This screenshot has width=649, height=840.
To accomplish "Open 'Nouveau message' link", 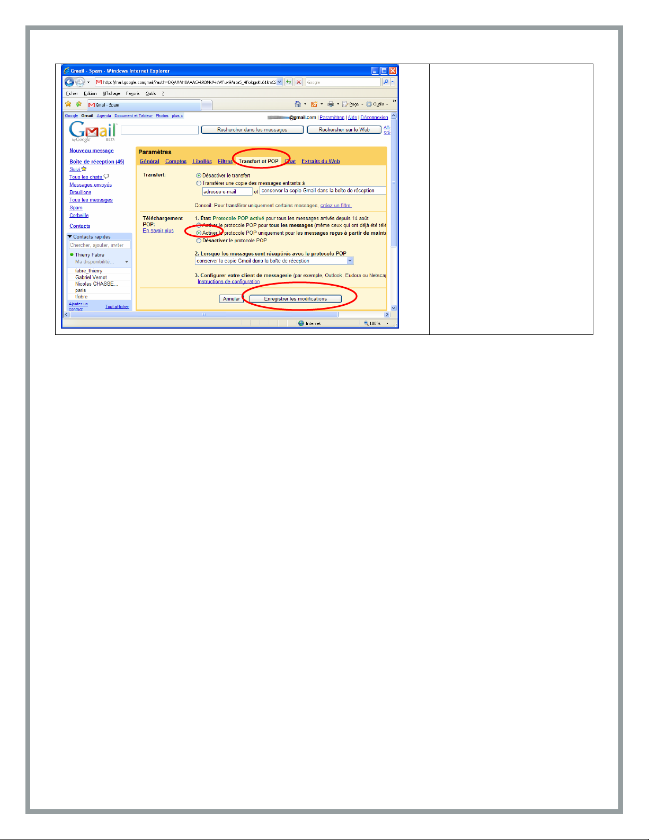I will point(92,151).
